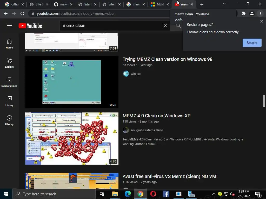Clear the YouTube search box text
Image resolution: width=266 pixels, height=199 pixels.
pos(165,26)
